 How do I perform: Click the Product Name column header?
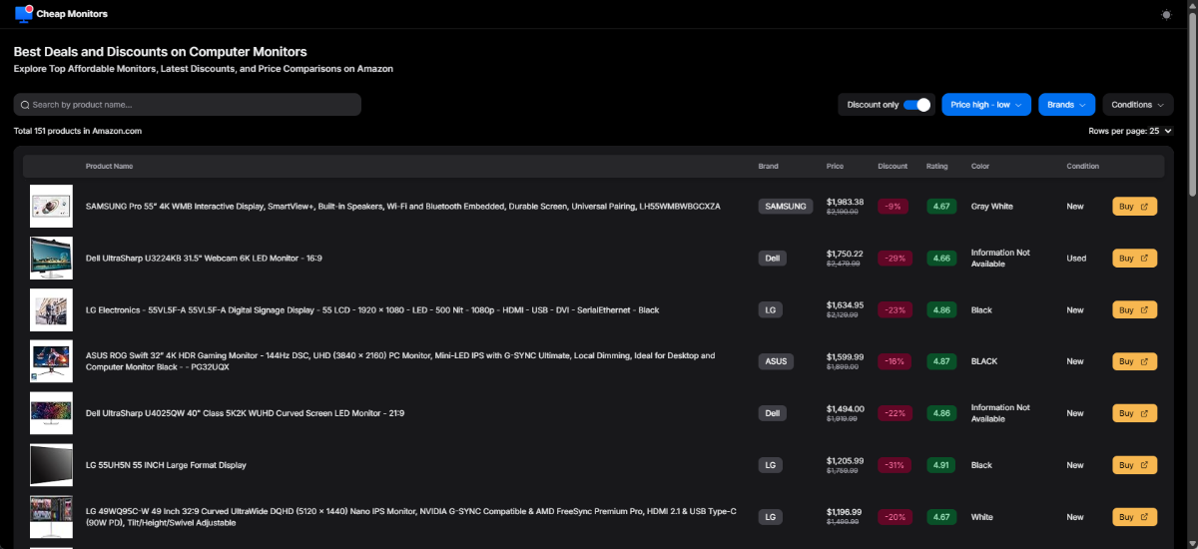109,167
